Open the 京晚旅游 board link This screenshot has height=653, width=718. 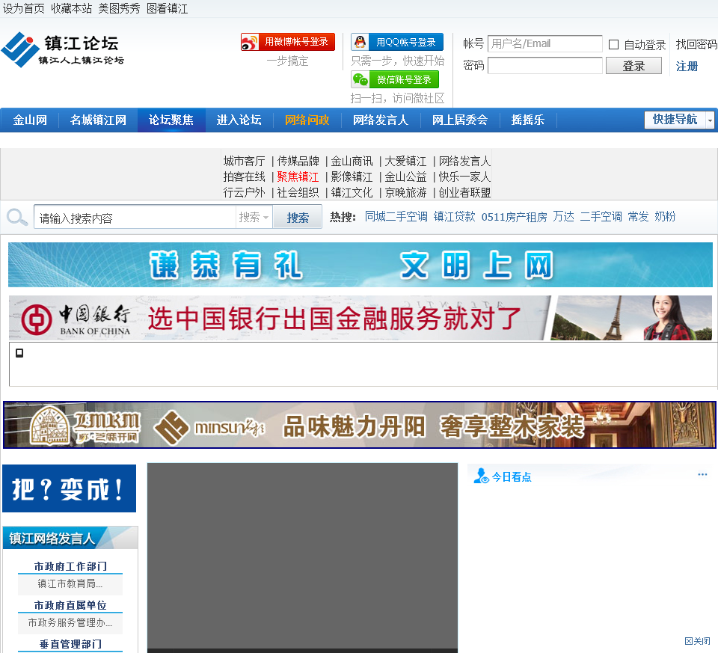click(405, 193)
